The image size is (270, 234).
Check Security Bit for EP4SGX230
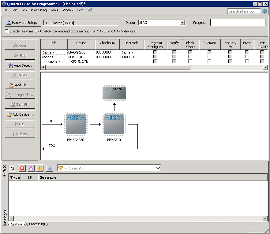230,52
